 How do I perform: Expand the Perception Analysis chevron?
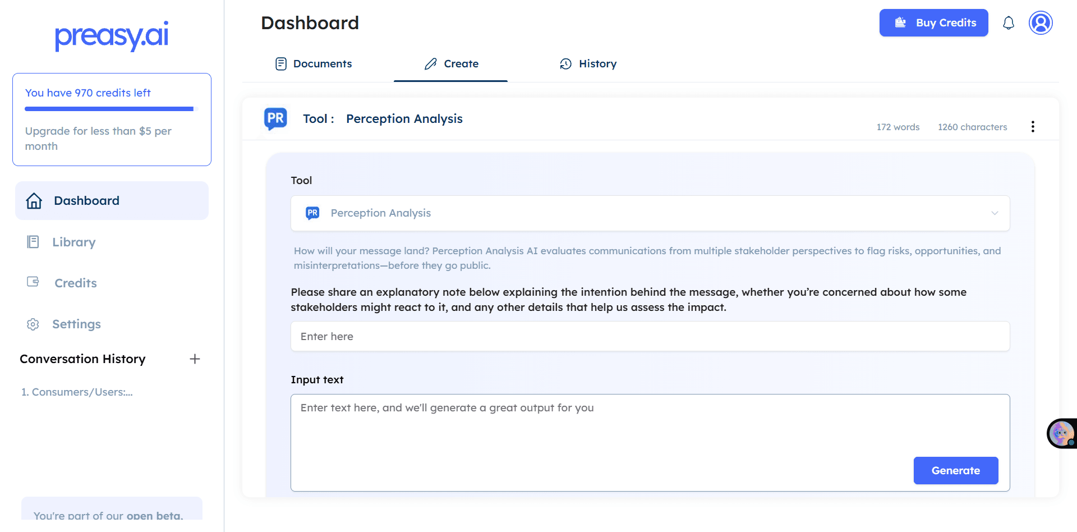[995, 213]
